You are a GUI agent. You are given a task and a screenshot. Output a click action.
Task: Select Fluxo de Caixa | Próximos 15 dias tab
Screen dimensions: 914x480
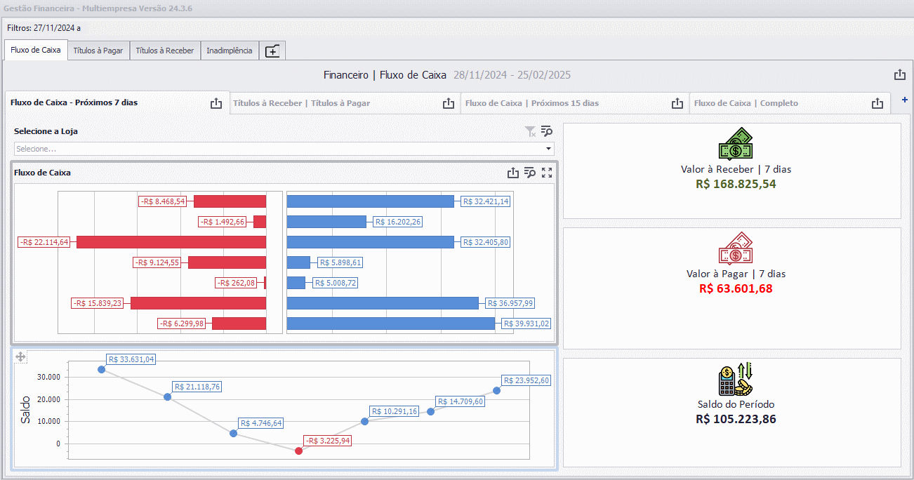point(531,103)
